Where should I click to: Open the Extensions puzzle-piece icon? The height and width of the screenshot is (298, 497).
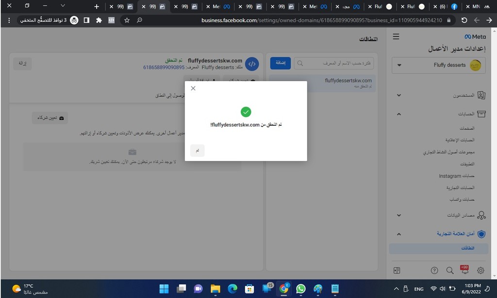(99, 20)
